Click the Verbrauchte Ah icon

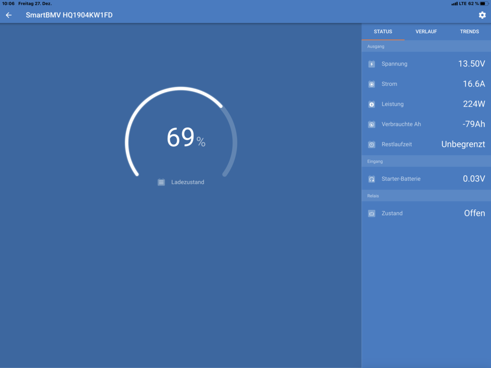(x=372, y=124)
